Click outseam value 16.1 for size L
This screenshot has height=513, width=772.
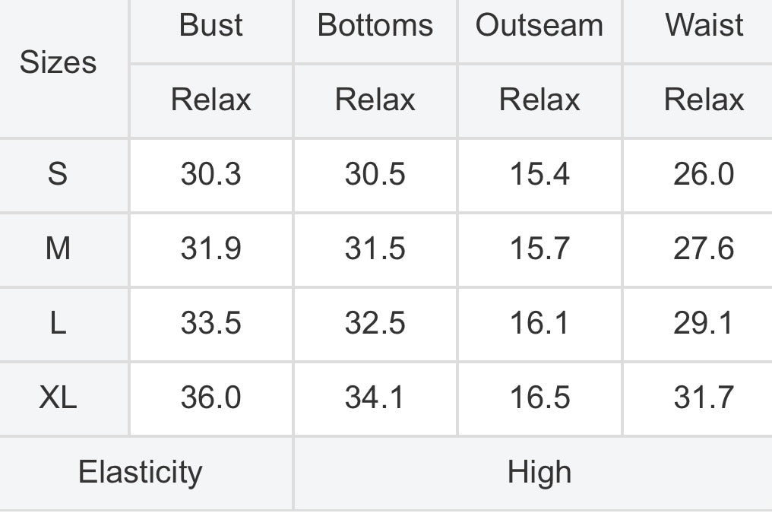[539, 324]
